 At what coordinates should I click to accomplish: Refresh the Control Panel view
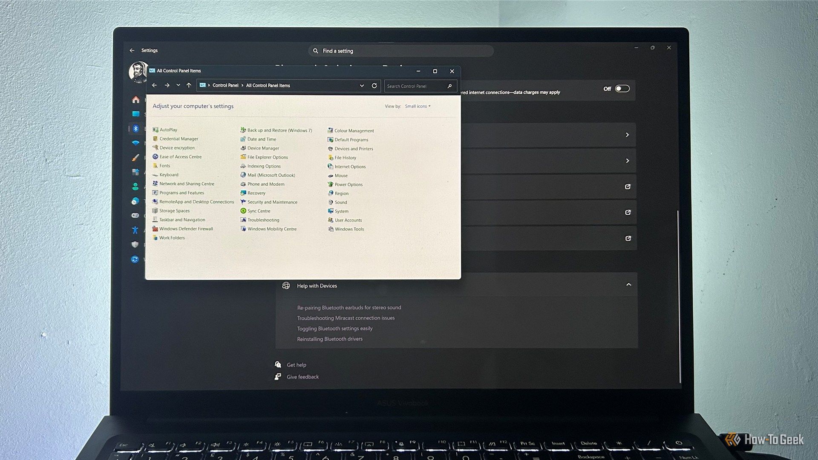[374, 86]
